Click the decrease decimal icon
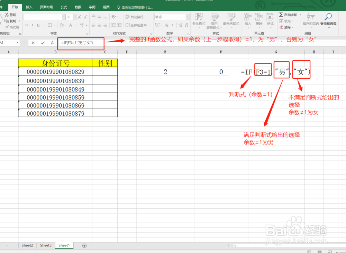The image size is (346, 253). (x=186, y=25)
